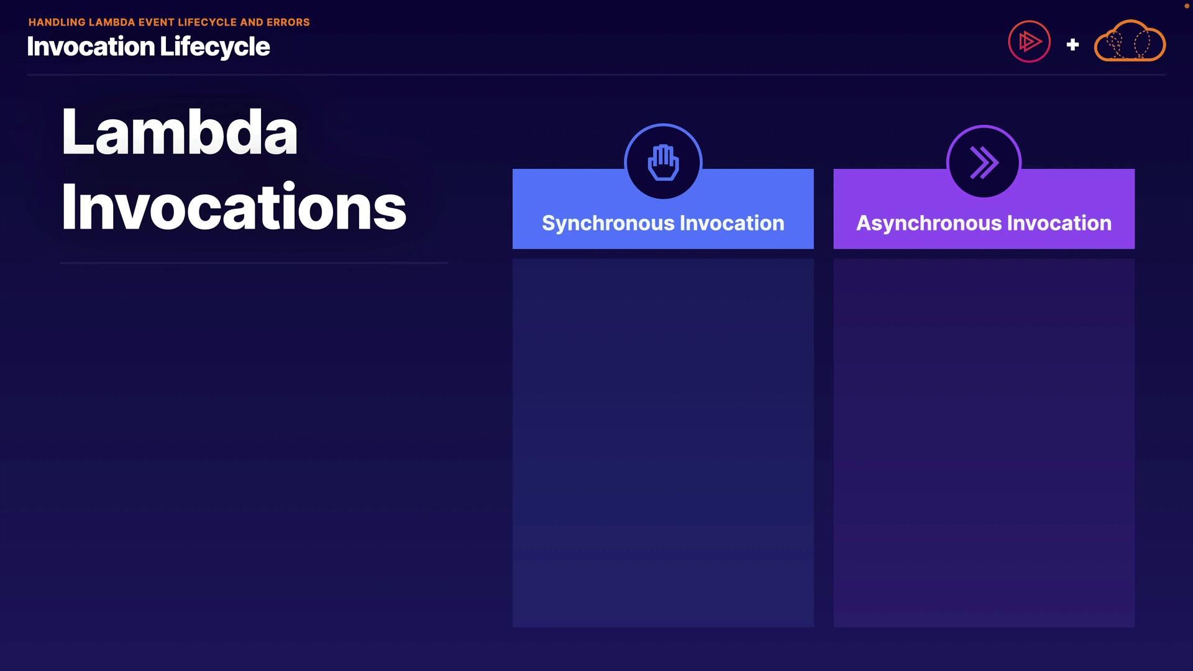
Task: Click the orange cloud logo icon
Action: (x=1129, y=42)
